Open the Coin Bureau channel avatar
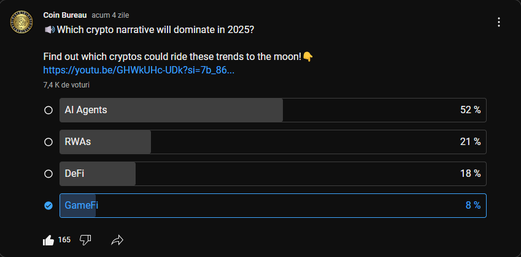This screenshot has height=257, width=521. coord(21,24)
